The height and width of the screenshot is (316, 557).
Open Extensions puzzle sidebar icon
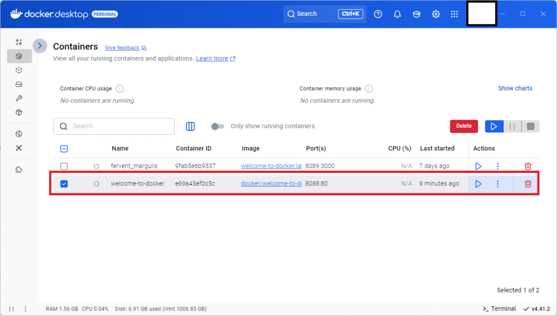(x=19, y=170)
